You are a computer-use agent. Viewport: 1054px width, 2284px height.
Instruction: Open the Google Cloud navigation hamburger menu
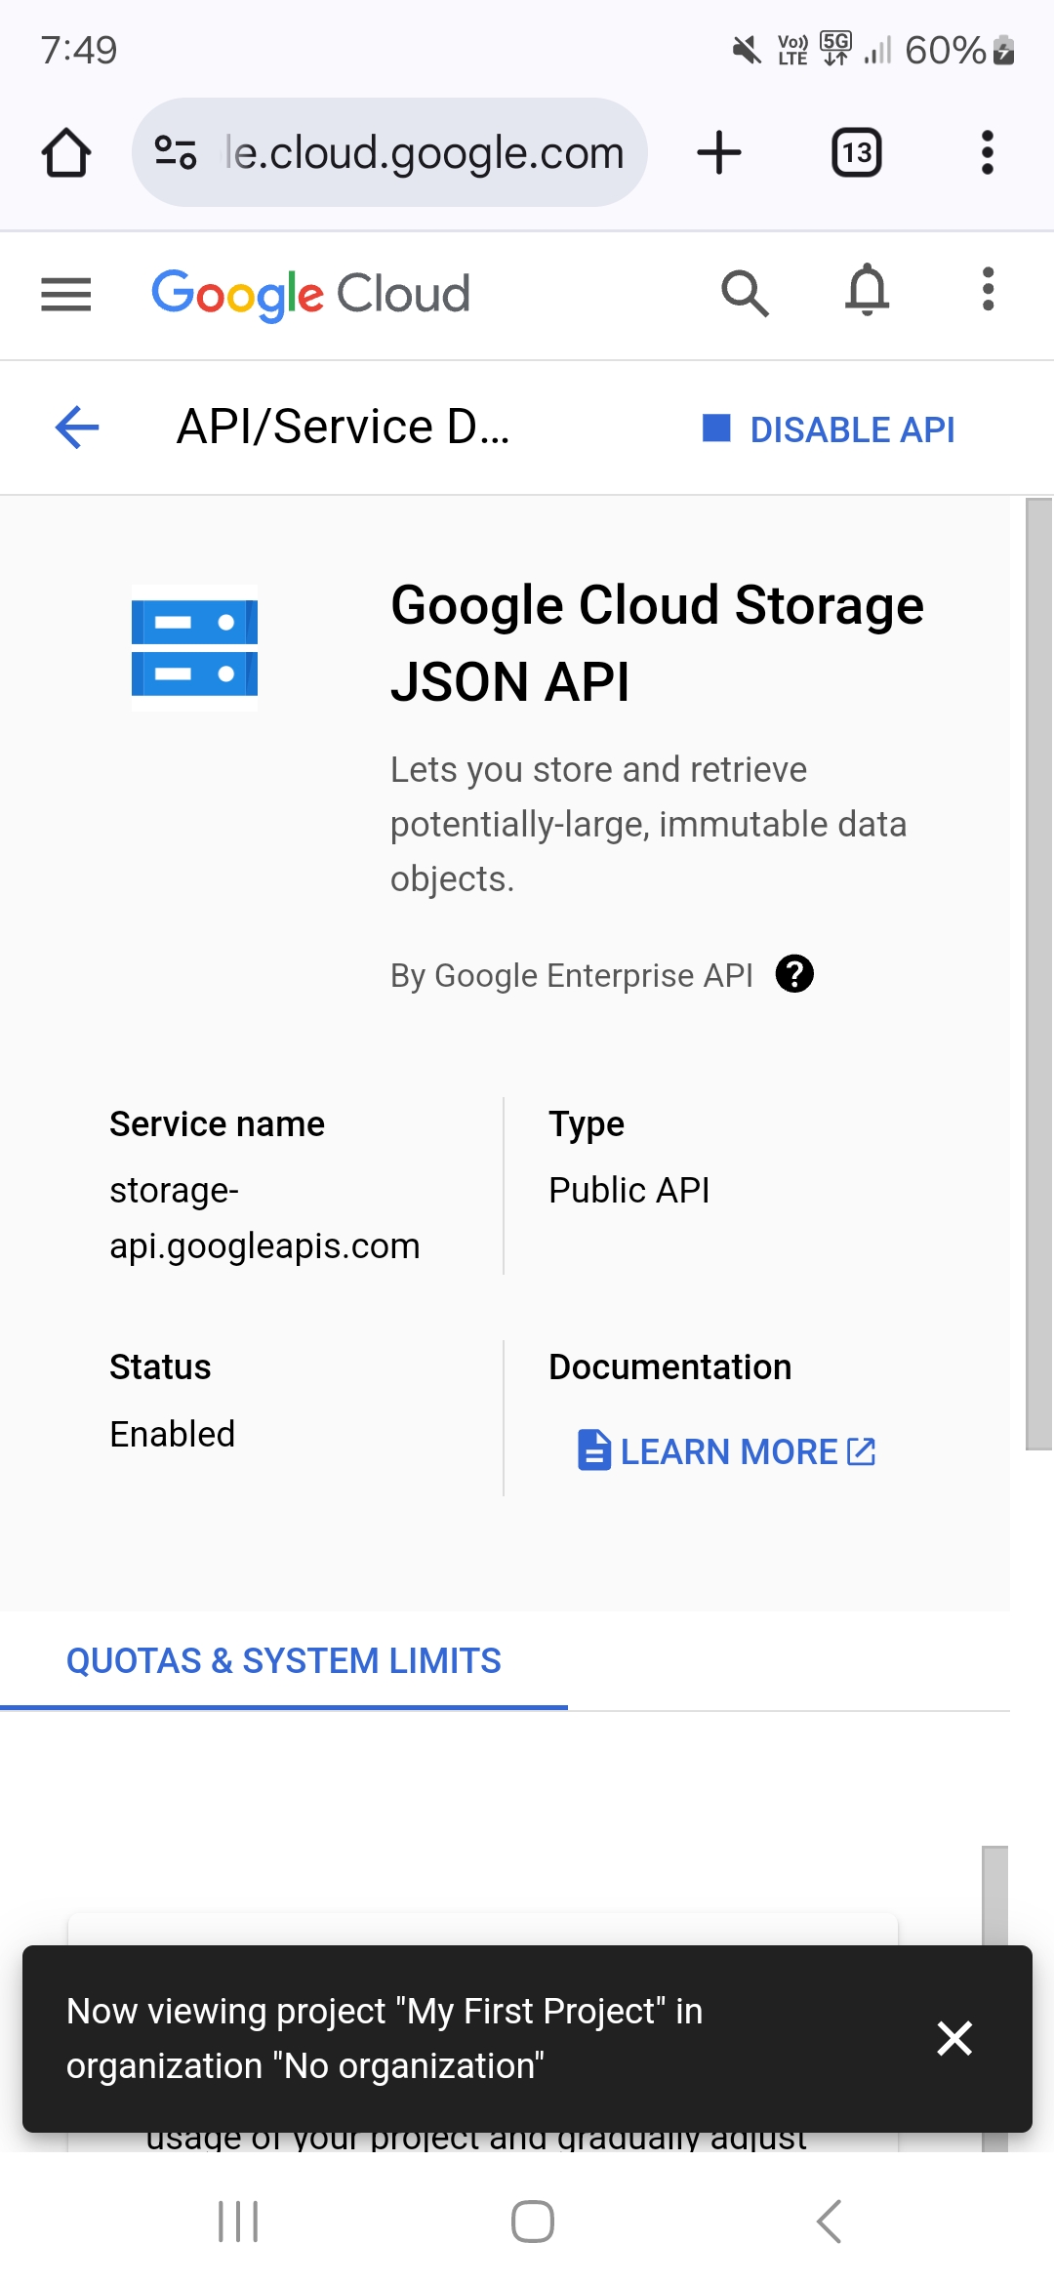point(66,294)
